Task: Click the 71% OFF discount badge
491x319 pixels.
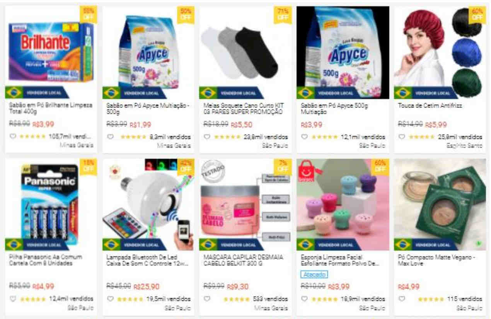Action: (x=283, y=14)
